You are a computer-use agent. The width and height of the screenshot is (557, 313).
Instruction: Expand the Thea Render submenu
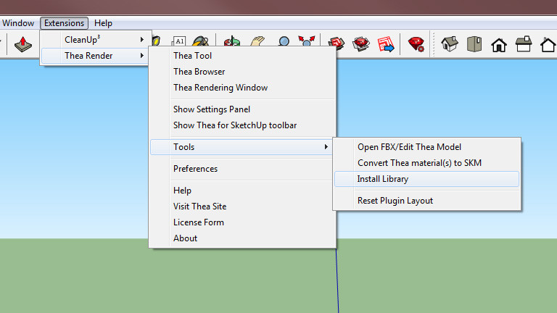95,56
